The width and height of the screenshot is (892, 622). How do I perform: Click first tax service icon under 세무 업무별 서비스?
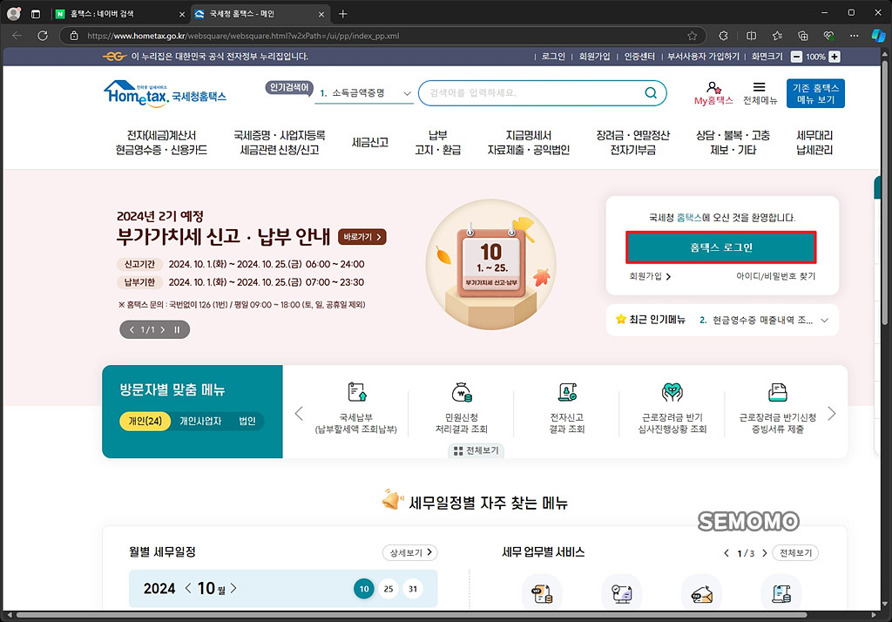tap(542, 593)
